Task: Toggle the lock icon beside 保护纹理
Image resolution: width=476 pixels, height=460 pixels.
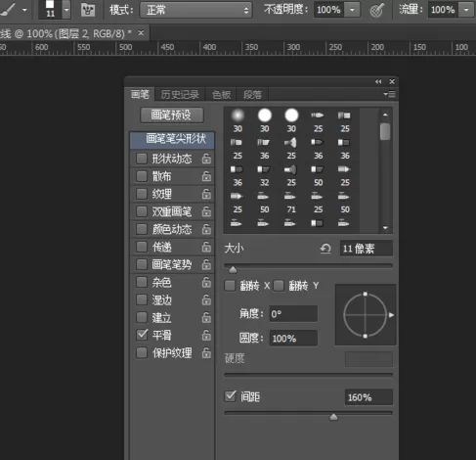Action: (x=206, y=352)
